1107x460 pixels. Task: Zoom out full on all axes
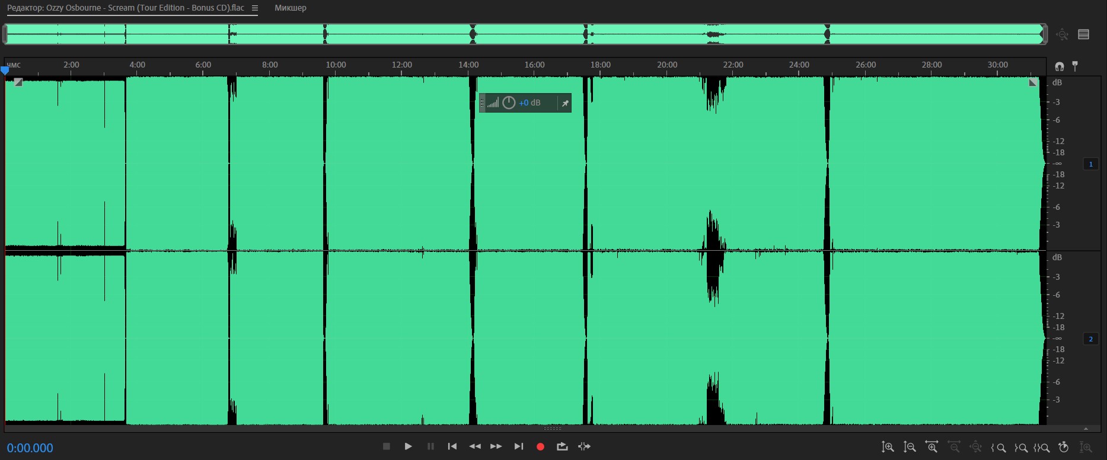(x=975, y=448)
